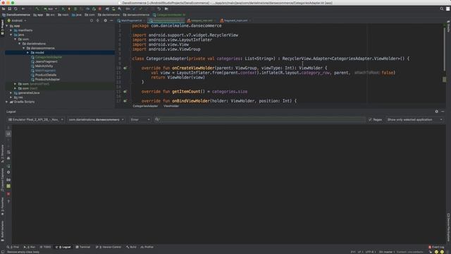This screenshot has height=254, width=451.
Task: Switch to the fragment_main.xml editor tab
Action: point(235,20)
